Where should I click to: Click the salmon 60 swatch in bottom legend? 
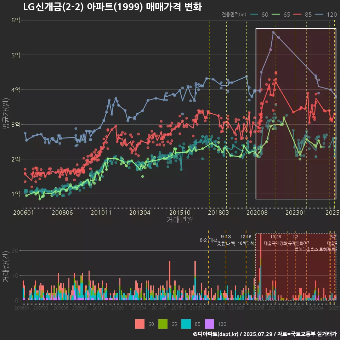click(140, 324)
